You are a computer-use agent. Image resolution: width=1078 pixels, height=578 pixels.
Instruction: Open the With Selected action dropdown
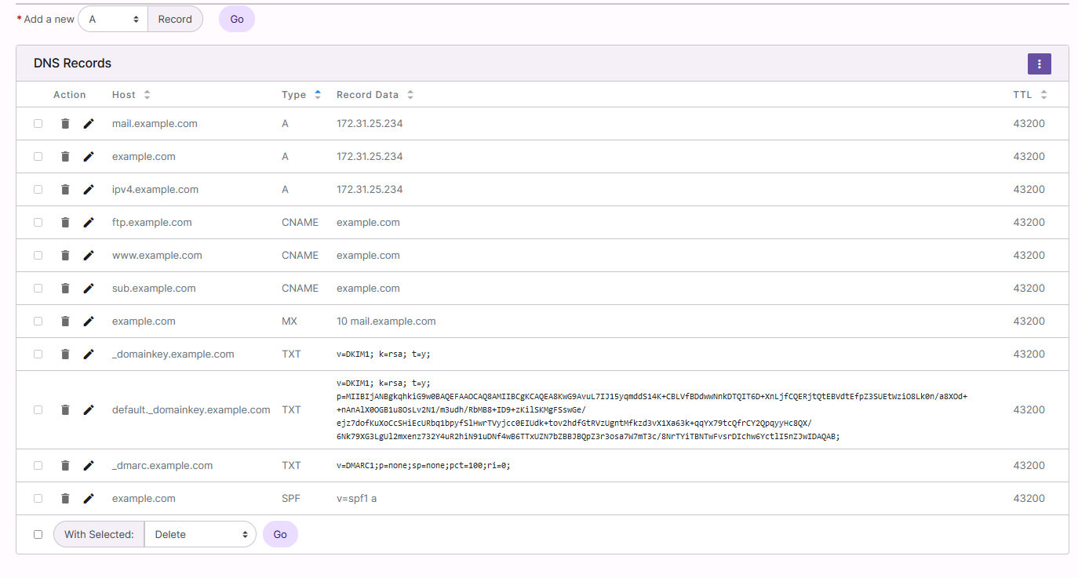(200, 534)
